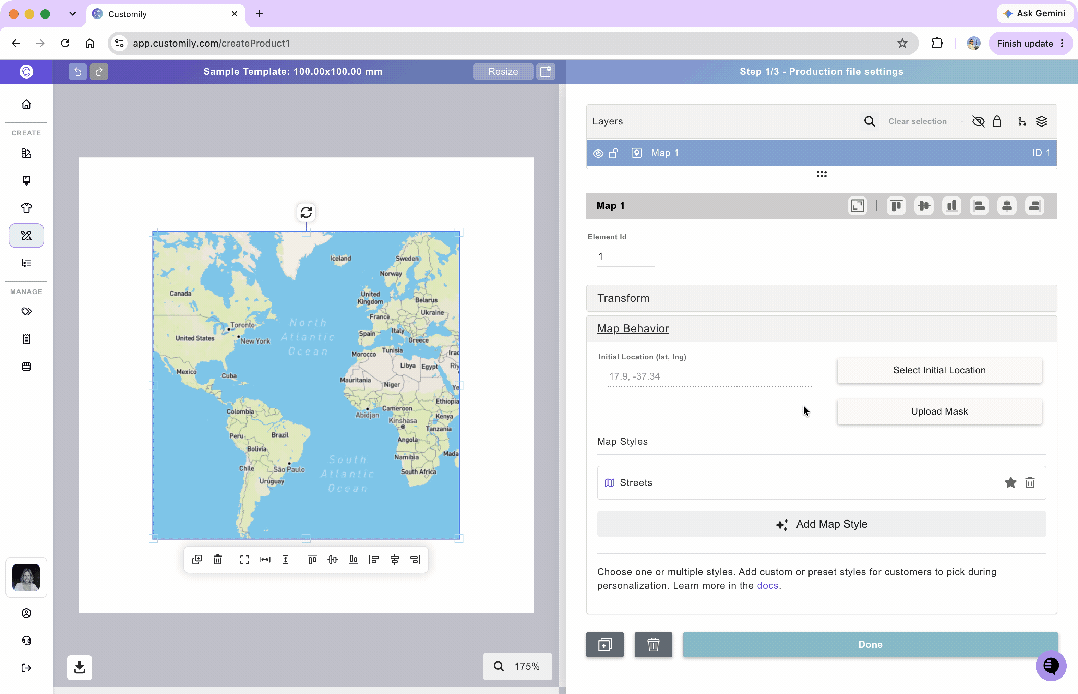Align horizontal center in Map 1 header
This screenshot has height=694, width=1078.
point(1007,206)
